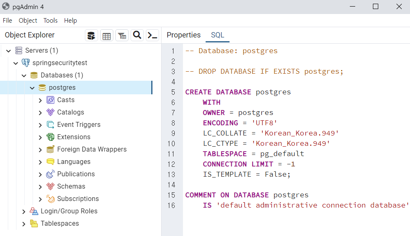Launch the PSQL Tool terminal icon
This screenshot has width=410, height=236.
pos(152,35)
